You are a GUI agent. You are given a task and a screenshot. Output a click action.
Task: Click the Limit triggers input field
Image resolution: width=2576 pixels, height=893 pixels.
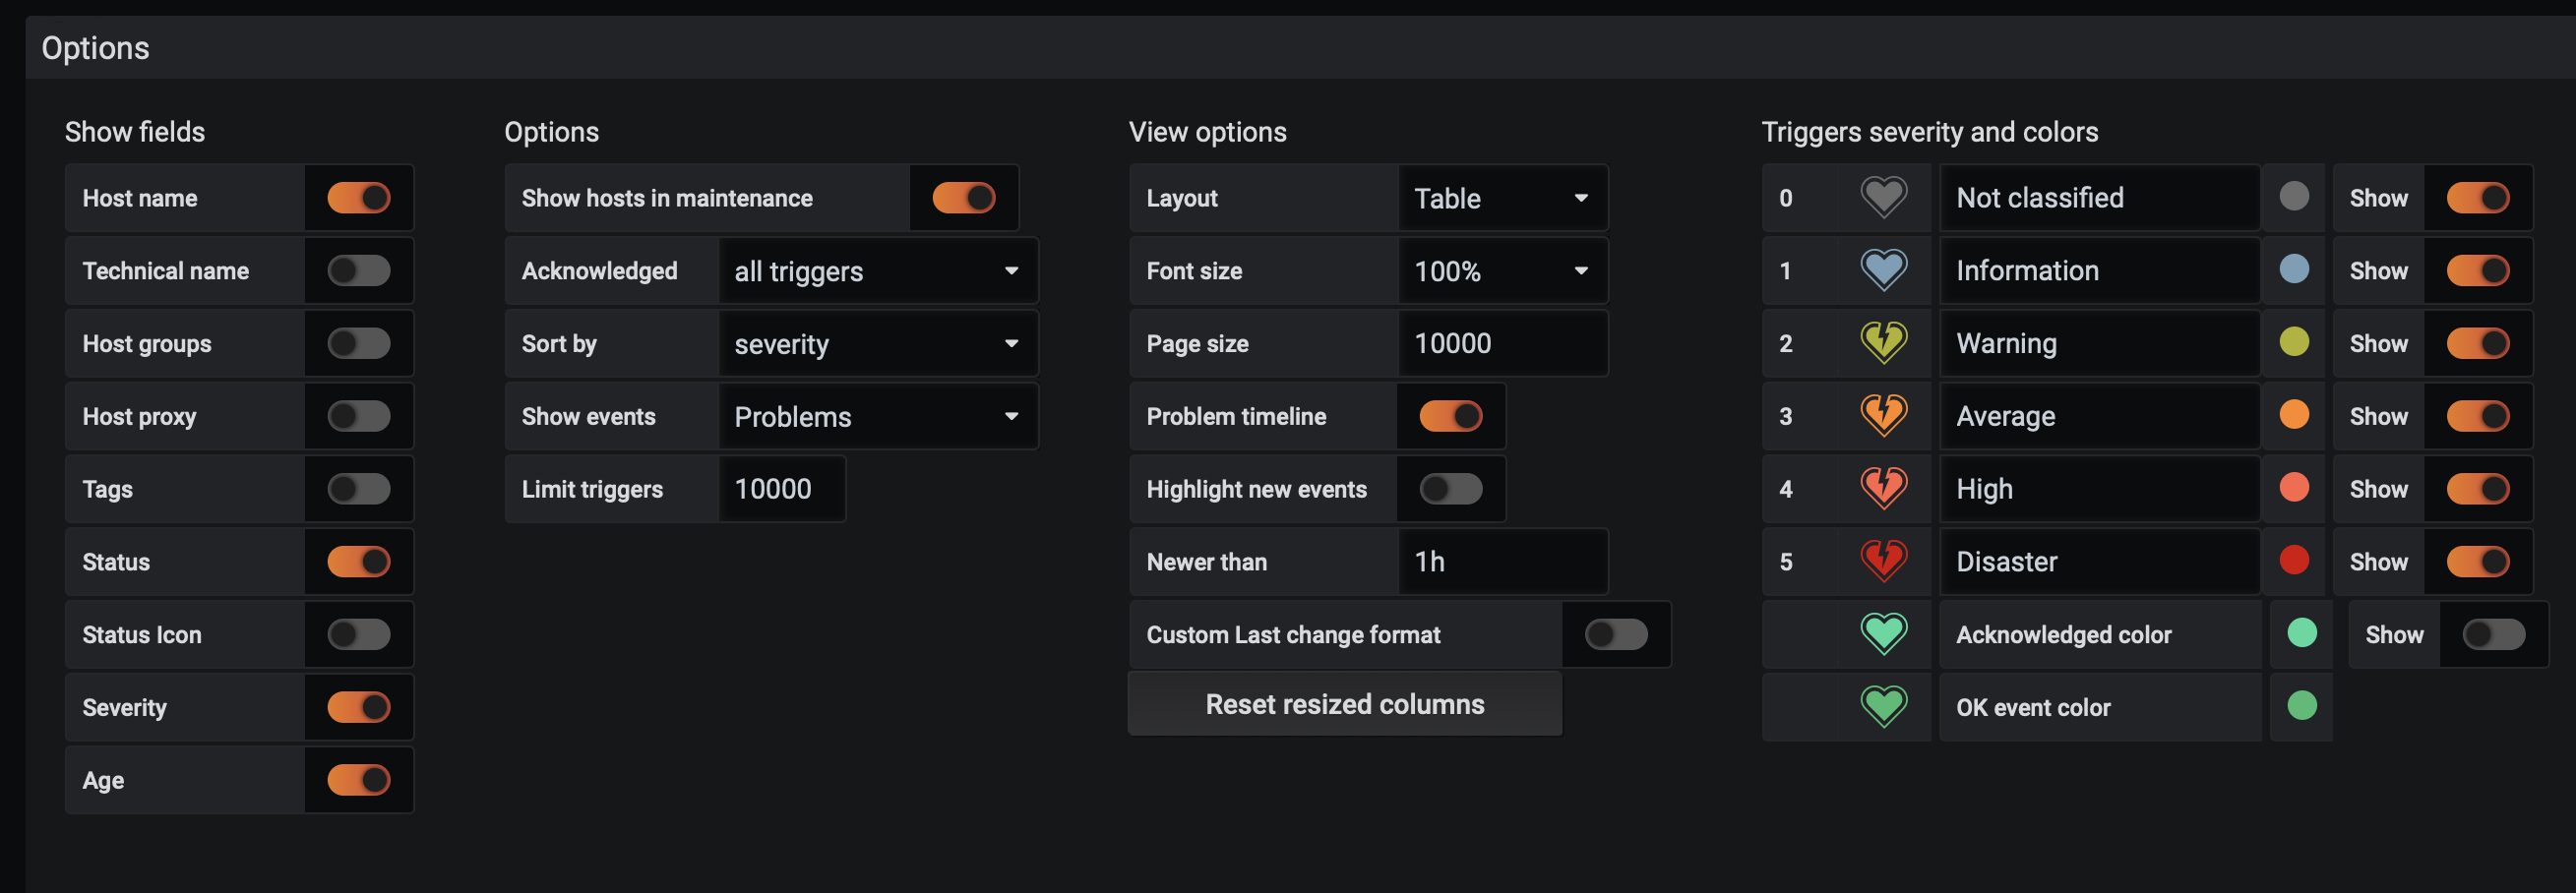(x=782, y=490)
